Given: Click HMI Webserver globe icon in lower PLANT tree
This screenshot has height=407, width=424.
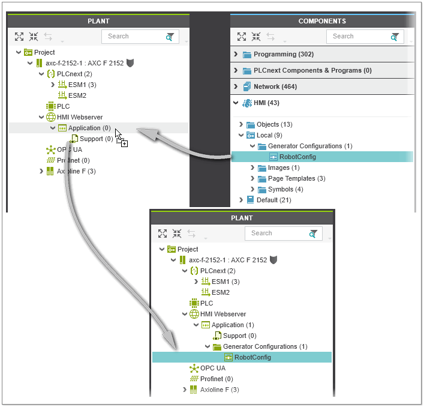Looking at the screenshot, I should pos(194,314).
